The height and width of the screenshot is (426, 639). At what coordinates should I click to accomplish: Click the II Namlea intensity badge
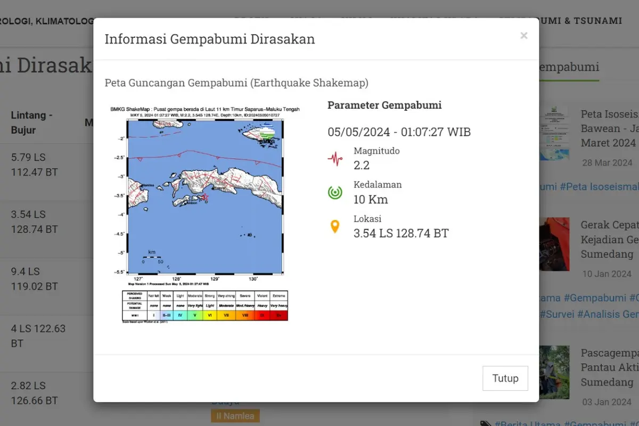click(235, 416)
